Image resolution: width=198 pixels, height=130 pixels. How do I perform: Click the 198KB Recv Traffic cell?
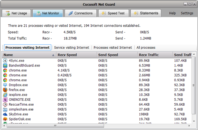tap(144, 114)
